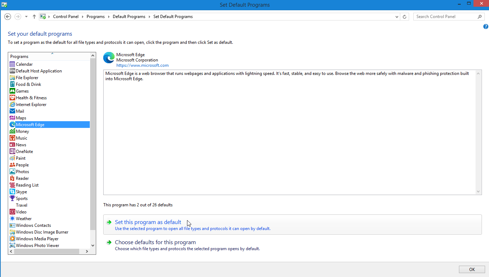Click the horizontal scrollbar left arrow

click(x=11, y=251)
